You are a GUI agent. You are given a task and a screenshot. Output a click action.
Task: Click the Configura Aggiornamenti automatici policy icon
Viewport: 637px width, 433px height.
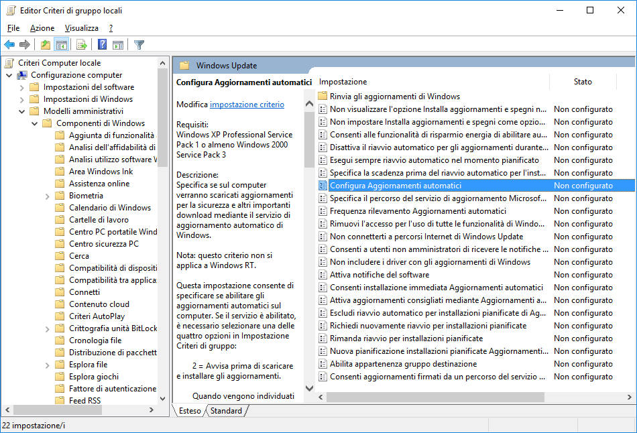[x=323, y=186]
